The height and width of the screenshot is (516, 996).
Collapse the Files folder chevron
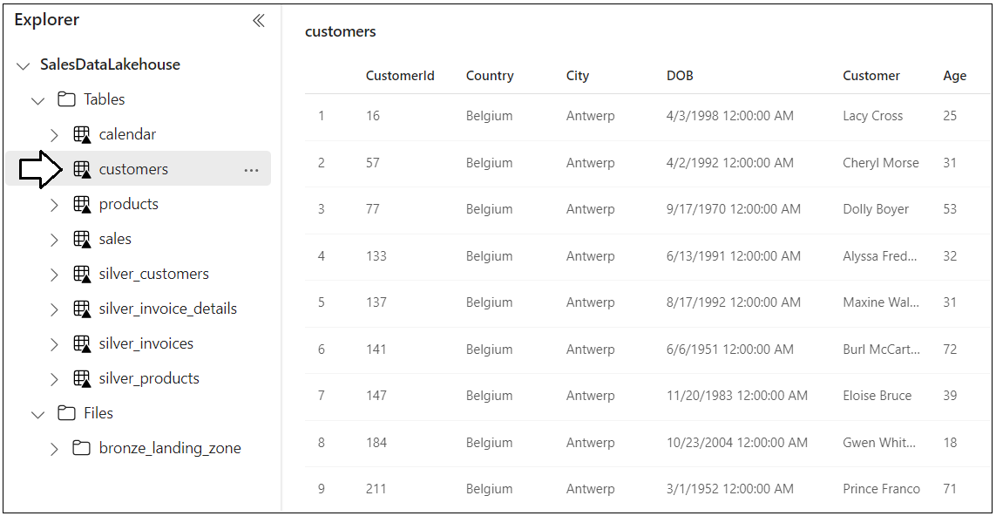(x=38, y=414)
